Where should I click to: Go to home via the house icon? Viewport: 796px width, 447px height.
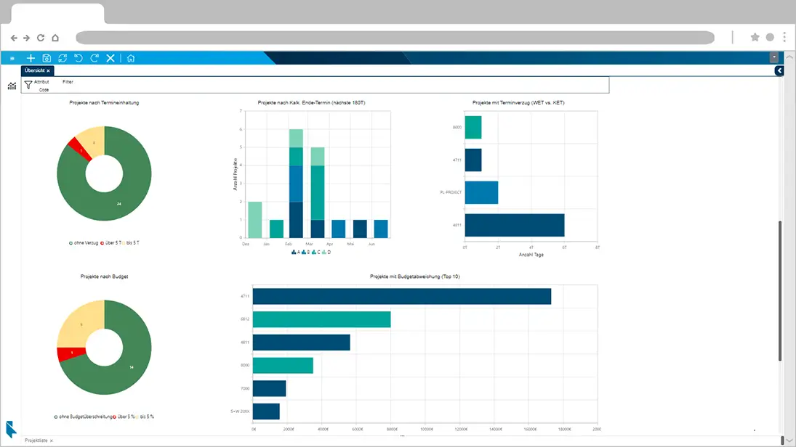131,58
